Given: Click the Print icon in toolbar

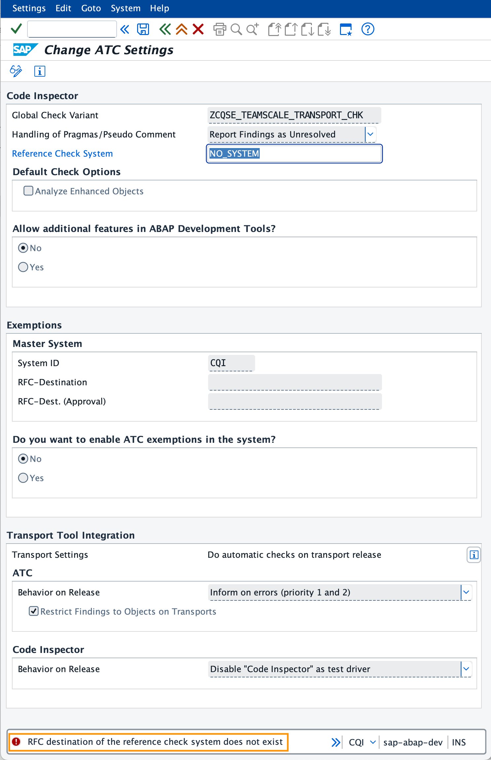Looking at the screenshot, I should pos(220,29).
